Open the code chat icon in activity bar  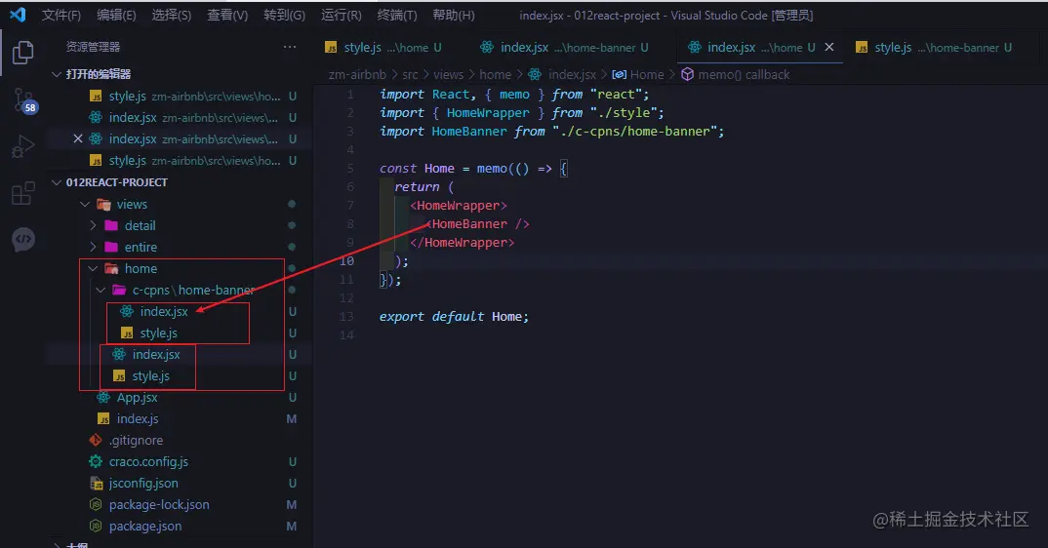pyautogui.click(x=23, y=239)
